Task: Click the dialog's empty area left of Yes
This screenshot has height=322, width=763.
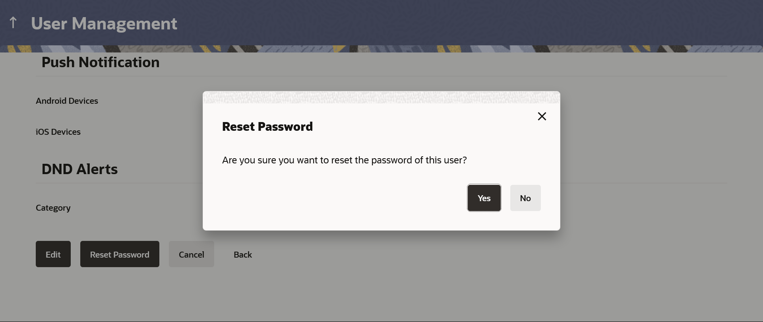Action: click(342, 198)
